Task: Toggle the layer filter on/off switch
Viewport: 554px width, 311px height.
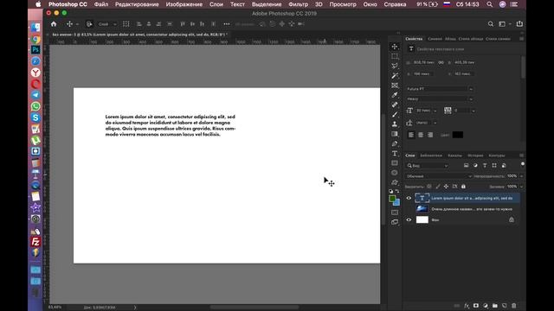Action: pyautogui.click(x=523, y=164)
